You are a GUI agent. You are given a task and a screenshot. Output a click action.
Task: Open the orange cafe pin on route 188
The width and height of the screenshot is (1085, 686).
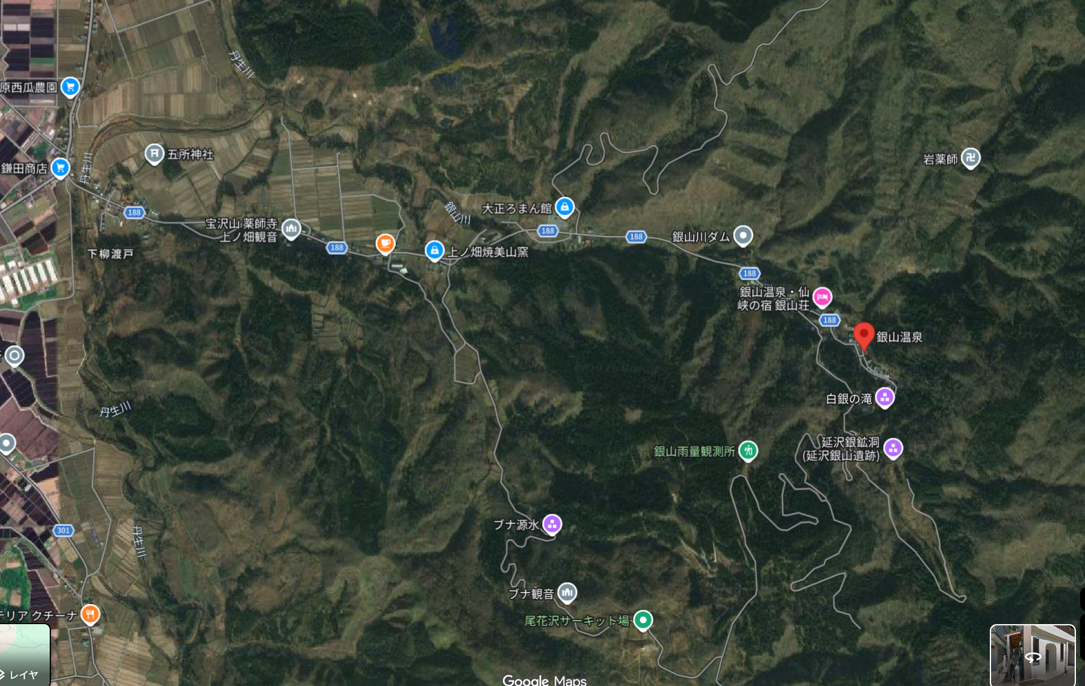[x=385, y=244]
